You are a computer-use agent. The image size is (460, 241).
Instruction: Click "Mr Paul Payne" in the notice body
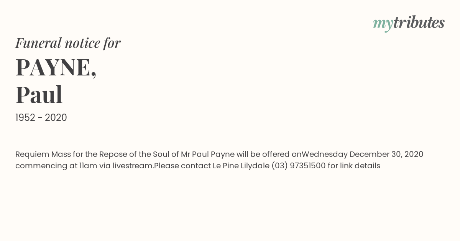[207, 155]
